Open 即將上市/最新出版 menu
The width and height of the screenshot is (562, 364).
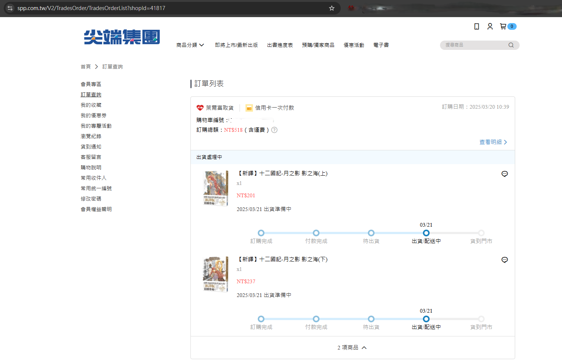pos(237,45)
